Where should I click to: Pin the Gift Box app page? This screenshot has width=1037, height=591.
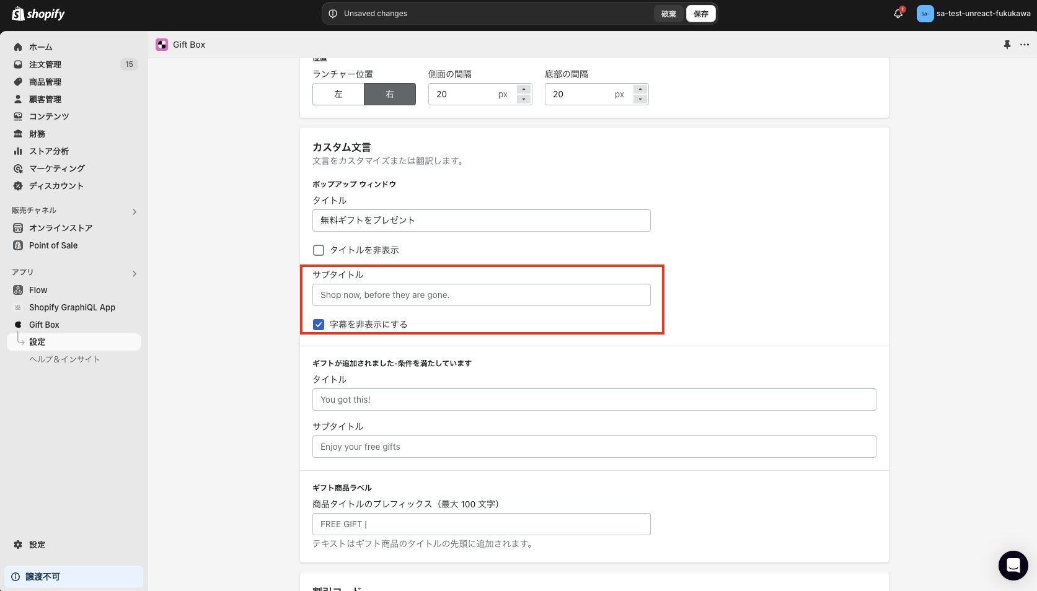click(x=1006, y=45)
